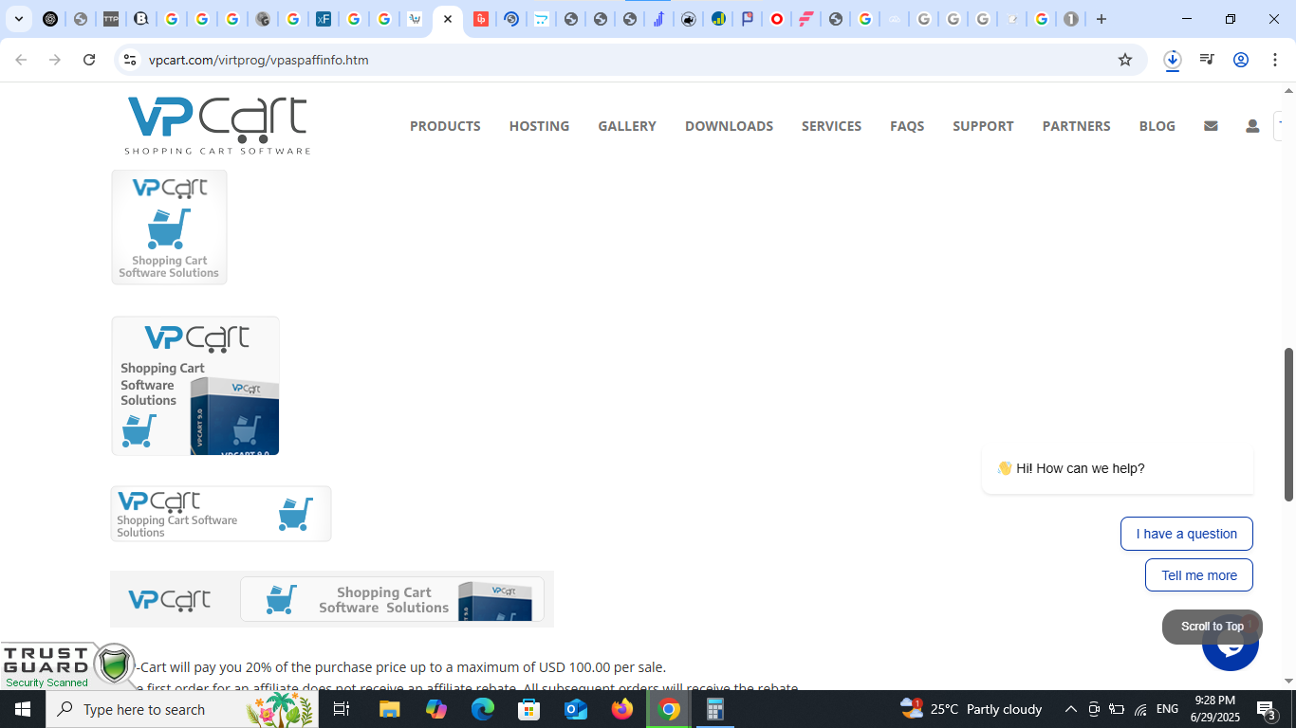This screenshot has height=728, width=1296.
Task: Show hidden system tray icons
Action: tap(1070, 709)
